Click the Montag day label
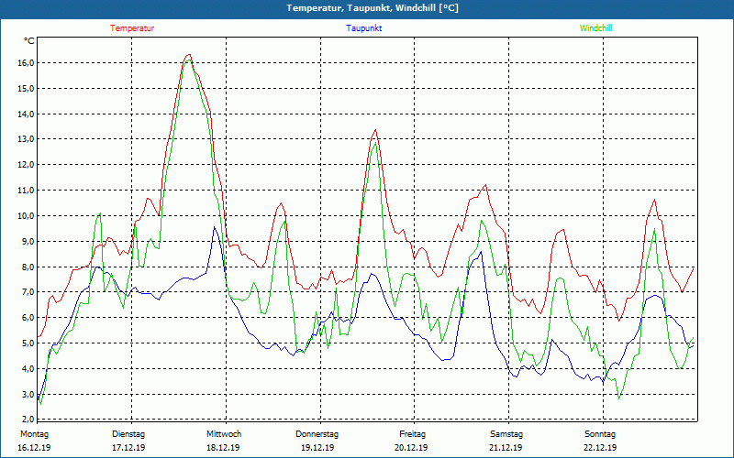This screenshot has width=734, height=458. click(34, 434)
